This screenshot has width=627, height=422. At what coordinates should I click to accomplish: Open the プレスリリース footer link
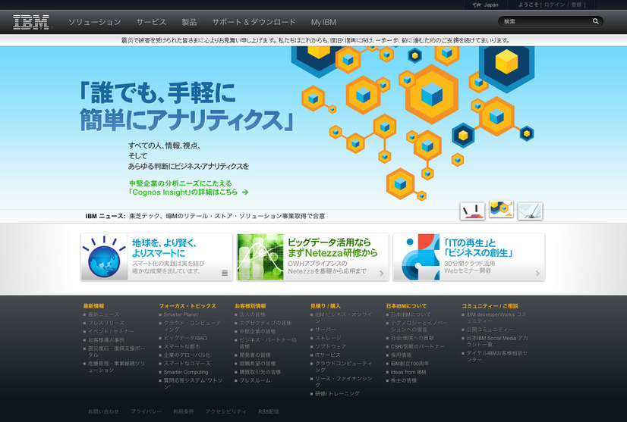click(106, 323)
